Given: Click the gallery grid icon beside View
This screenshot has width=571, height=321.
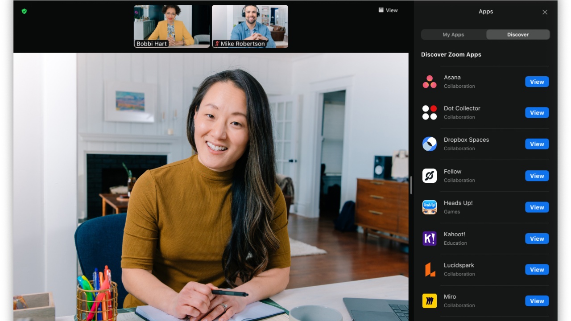Looking at the screenshot, I should tap(381, 10).
